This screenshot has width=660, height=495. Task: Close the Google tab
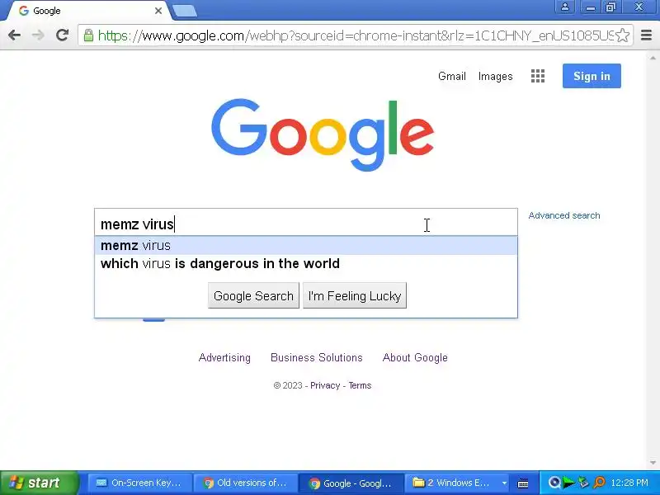click(158, 11)
